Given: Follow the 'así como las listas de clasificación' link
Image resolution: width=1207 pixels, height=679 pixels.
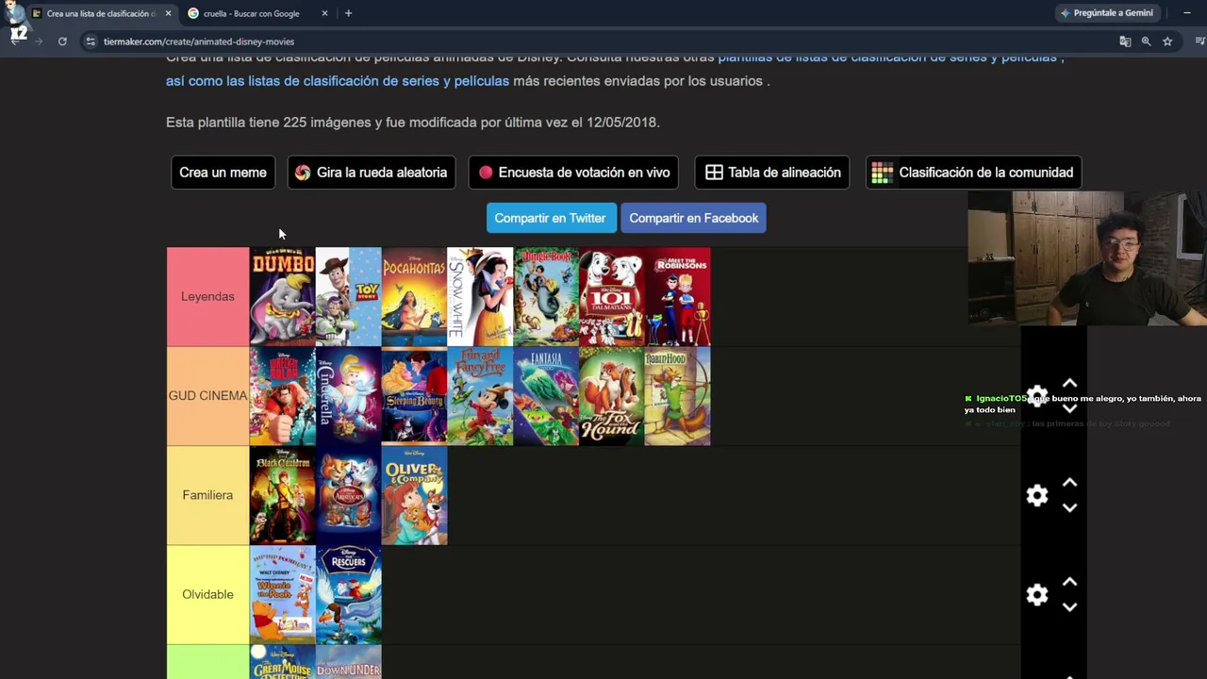Looking at the screenshot, I should click(338, 81).
